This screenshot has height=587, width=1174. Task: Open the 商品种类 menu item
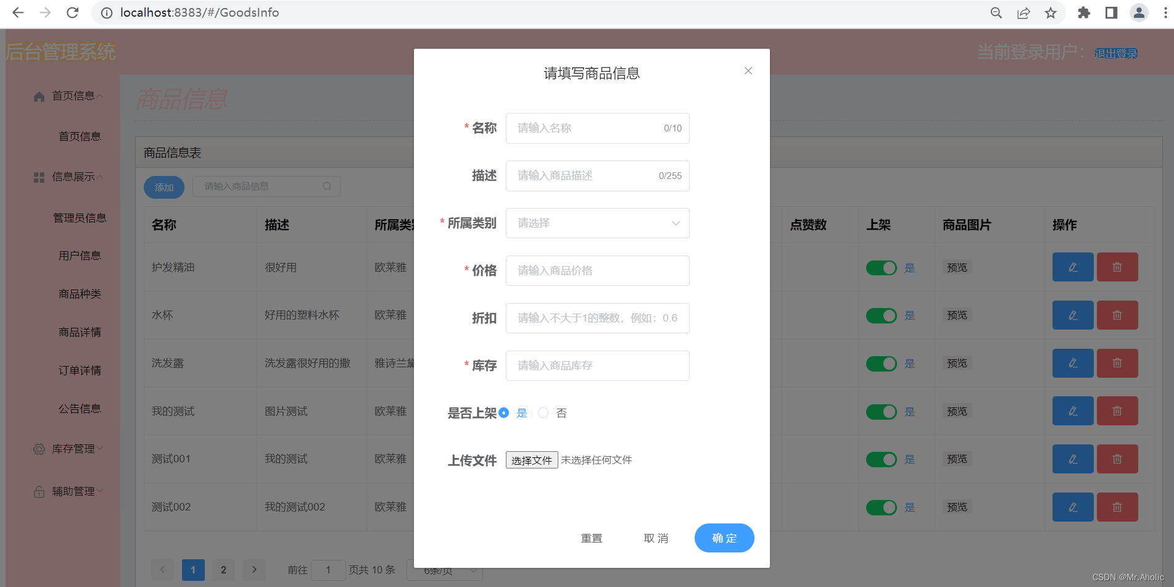click(x=80, y=293)
